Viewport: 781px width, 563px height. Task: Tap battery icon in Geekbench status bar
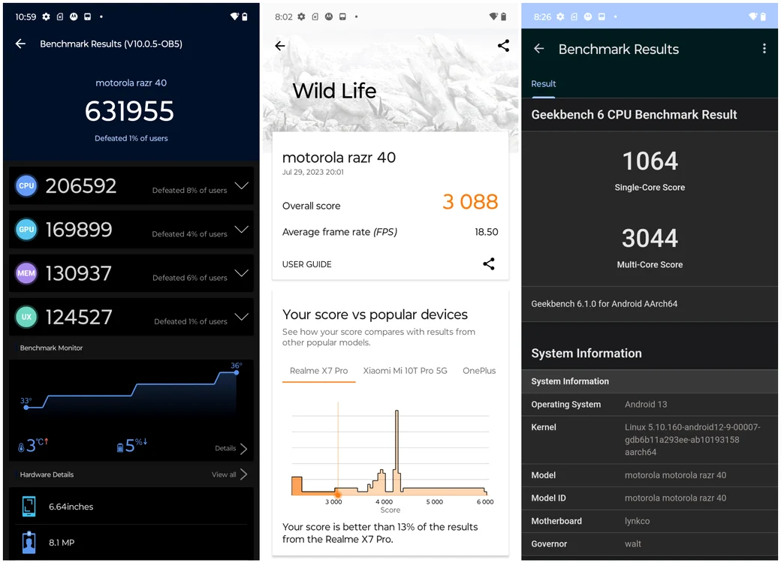pyautogui.click(x=762, y=17)
